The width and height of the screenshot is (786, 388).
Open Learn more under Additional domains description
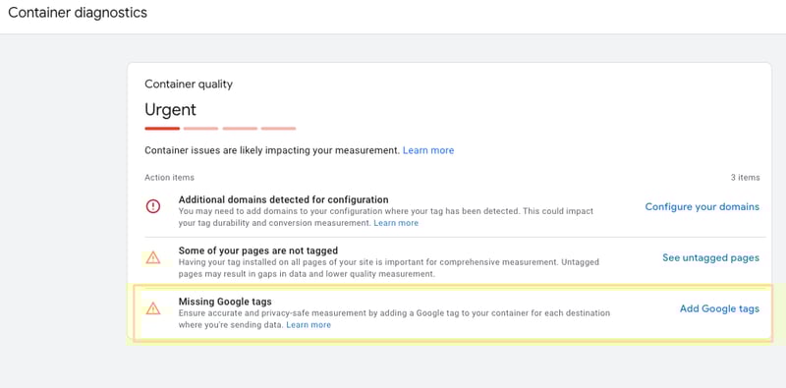click(396, 223)
